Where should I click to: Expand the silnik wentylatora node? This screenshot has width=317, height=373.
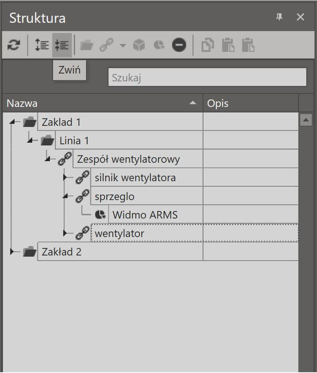tap(65, 177)
